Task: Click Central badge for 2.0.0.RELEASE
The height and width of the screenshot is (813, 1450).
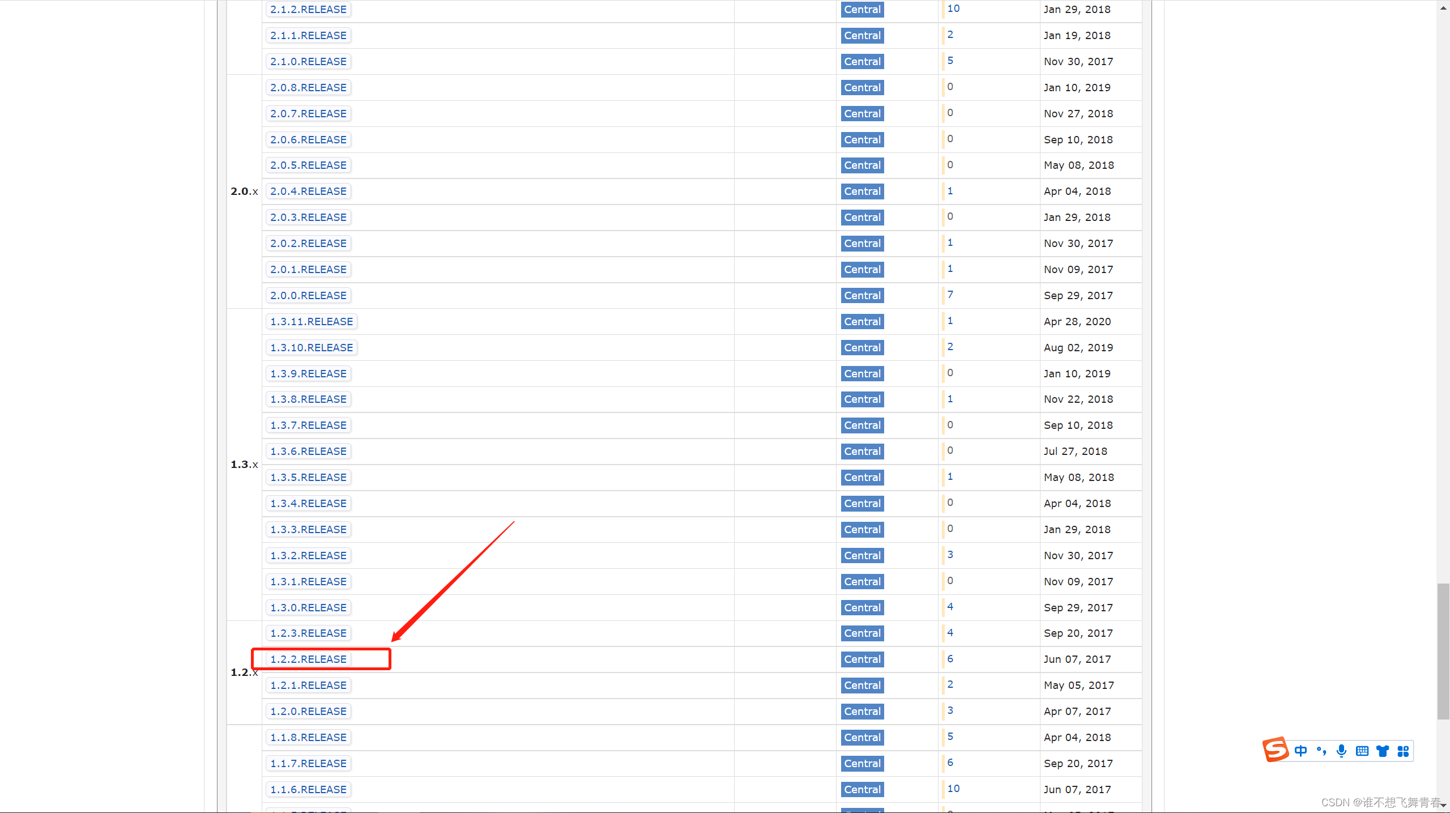Action: pyautogui.click(x=862, y=296)
